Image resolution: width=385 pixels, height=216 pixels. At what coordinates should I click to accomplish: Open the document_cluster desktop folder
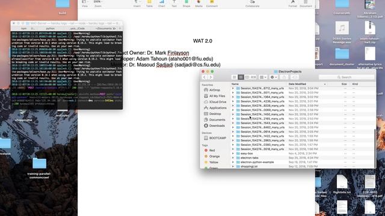click(x=342, y=57)
